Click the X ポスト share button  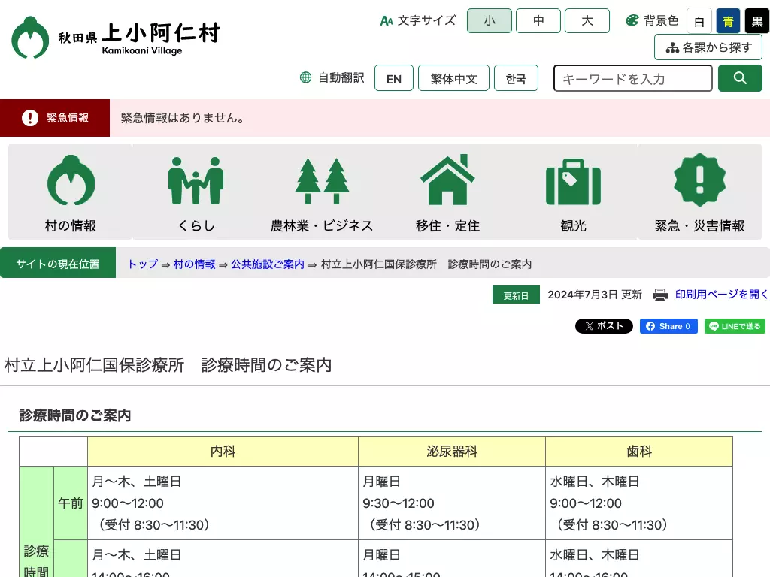point(604,326)
